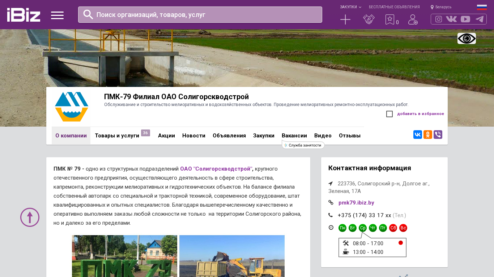Select Friday (Пт) schedule day
This screenshot has height=277, width=494.
[x=383, y=228]
